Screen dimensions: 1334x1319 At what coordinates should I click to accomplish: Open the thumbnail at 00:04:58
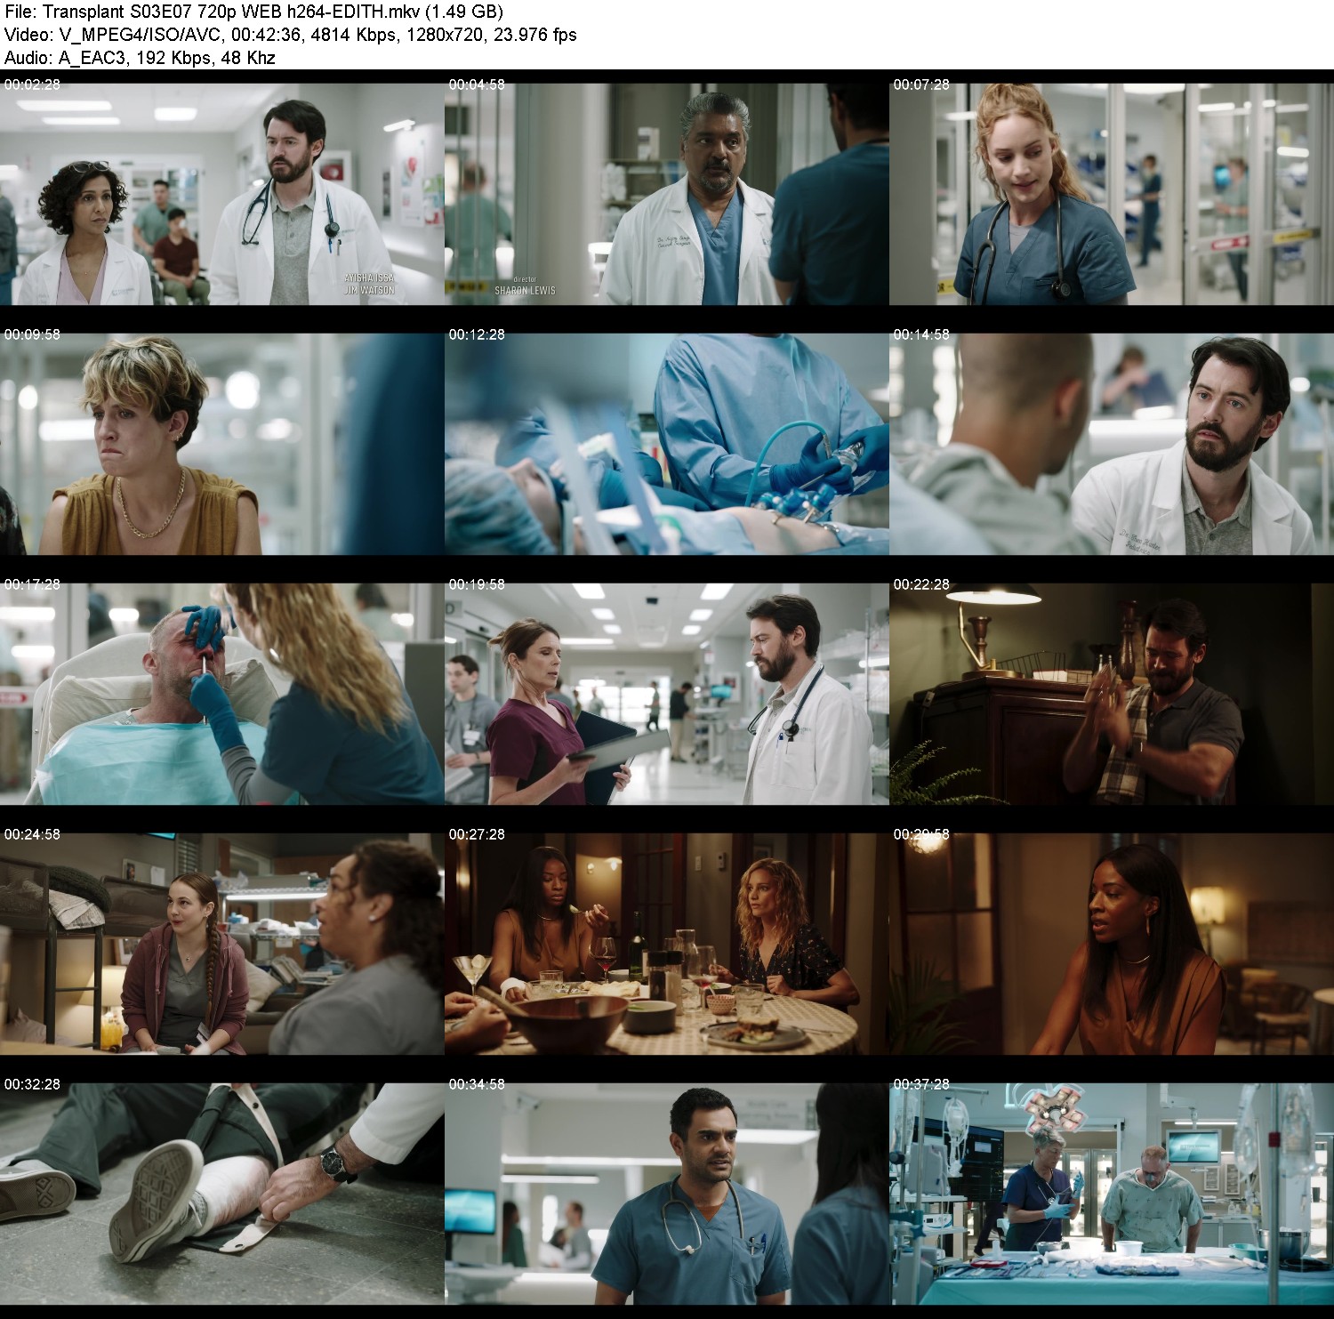point(666,194)
